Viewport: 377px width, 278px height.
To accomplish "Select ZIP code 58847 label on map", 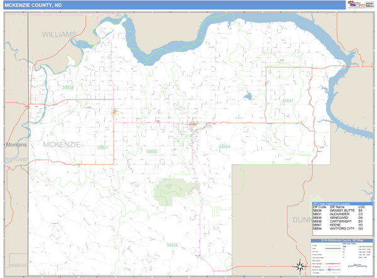I will 287,101.
